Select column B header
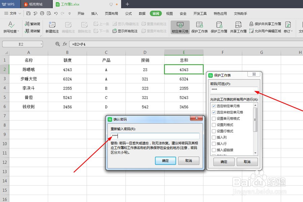The width and height of the screenshot is (303, 202). coord(67,53)
